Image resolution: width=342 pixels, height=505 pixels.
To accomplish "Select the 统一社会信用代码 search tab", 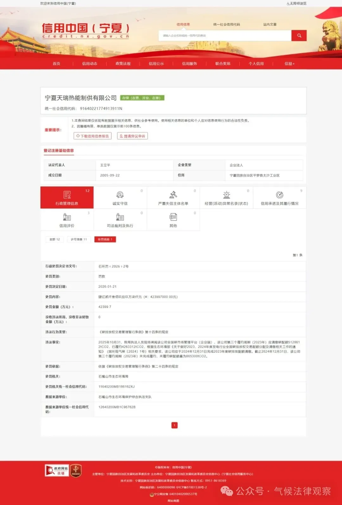I will pos(226,24).
